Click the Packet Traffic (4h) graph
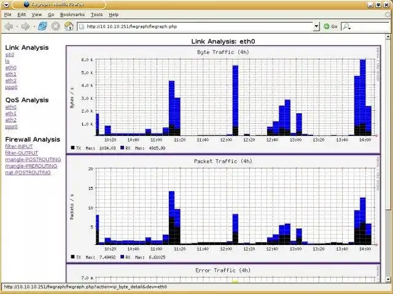This screenshot has height=294, width=393. (224, 209)
